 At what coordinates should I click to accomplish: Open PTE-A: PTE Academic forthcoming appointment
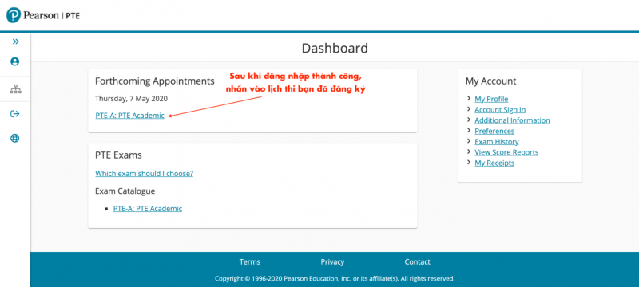(129, 116)
